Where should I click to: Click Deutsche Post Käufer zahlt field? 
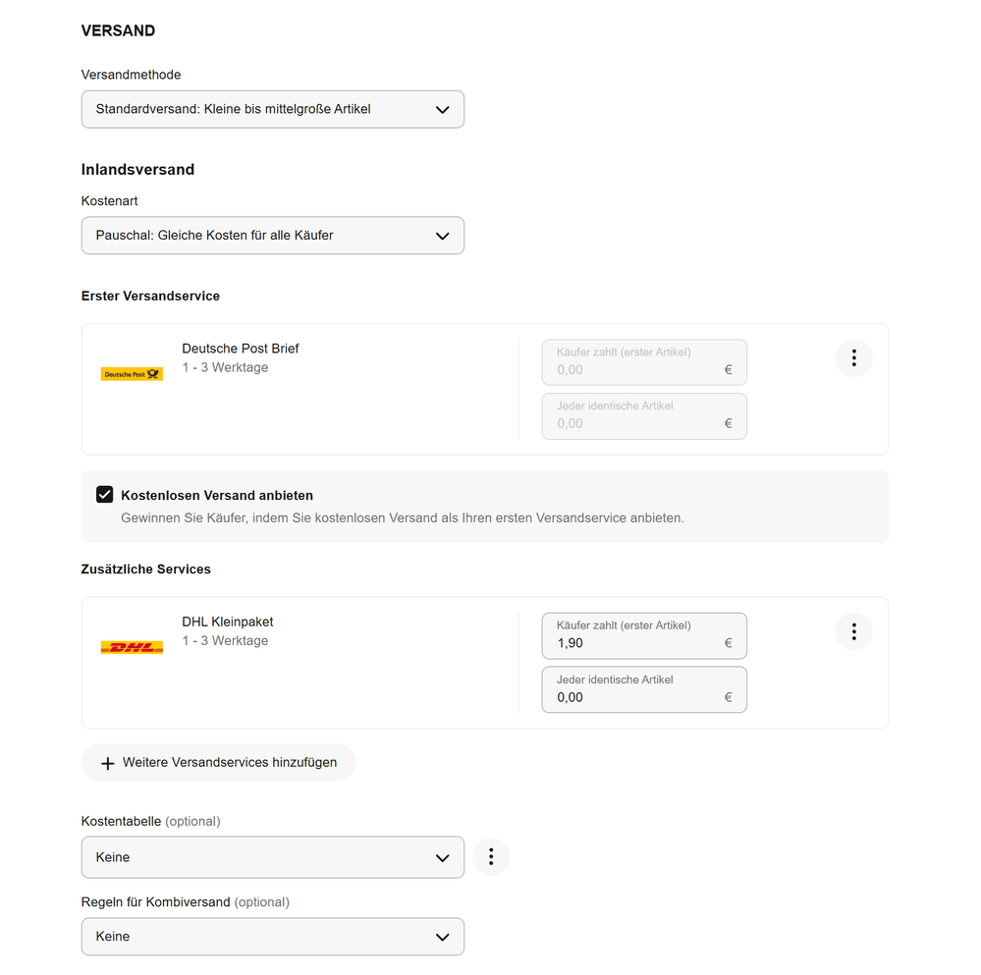[x=644, y=362]
